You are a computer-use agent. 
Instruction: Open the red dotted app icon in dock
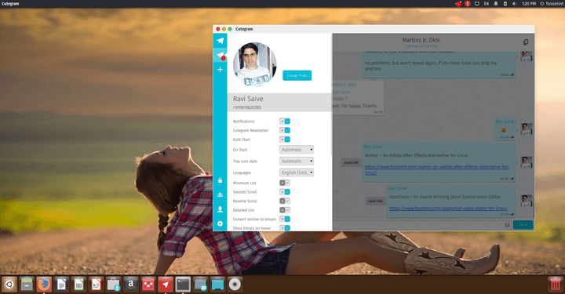tap(148, 285)
